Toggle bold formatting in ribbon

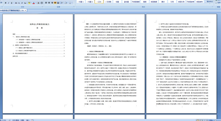point(6,3)
